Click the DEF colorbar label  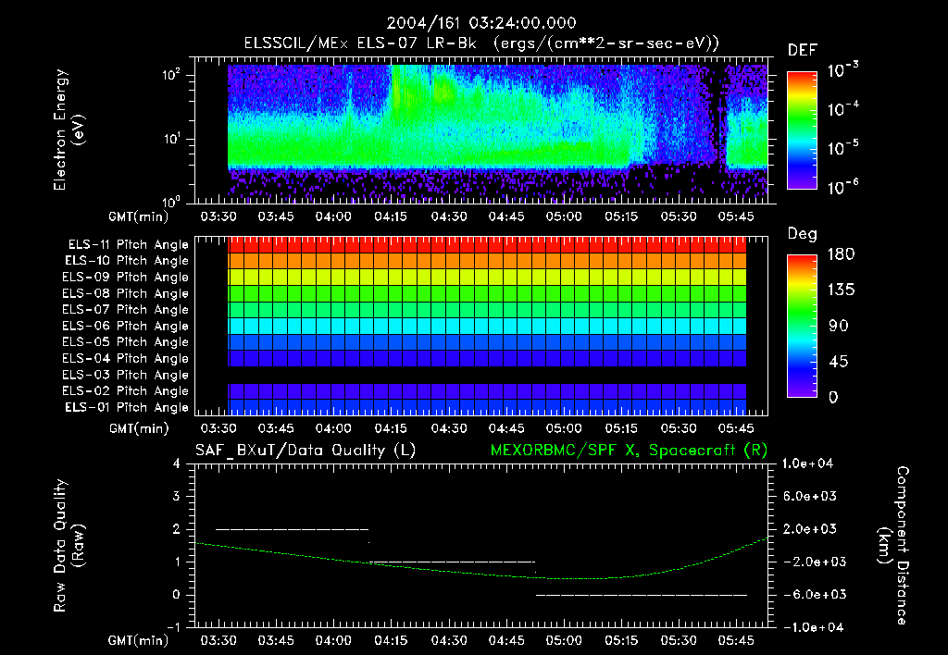(803, 51)
